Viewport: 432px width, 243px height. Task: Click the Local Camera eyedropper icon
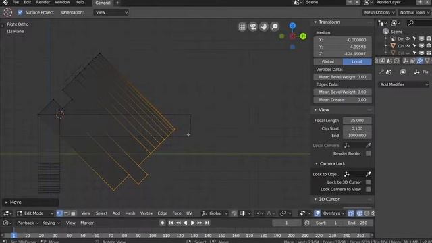point(368,146)
